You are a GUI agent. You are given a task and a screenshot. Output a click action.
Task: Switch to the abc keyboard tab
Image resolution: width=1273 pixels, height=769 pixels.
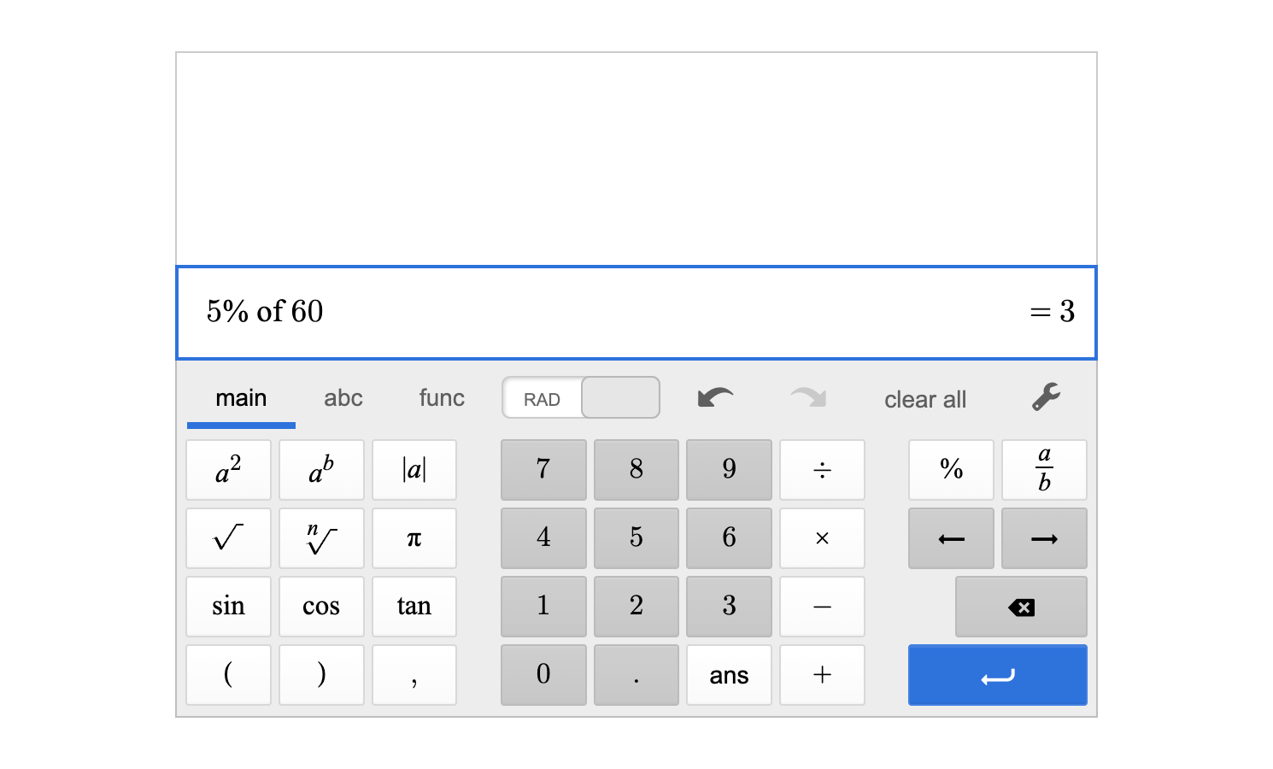[343, 397]
